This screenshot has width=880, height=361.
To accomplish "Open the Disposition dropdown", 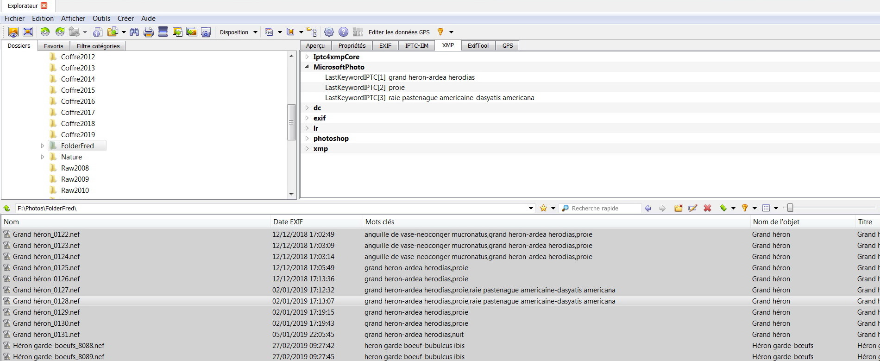I will coord(238,32).
